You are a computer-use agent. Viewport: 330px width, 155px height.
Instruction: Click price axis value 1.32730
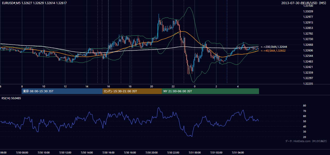pos(308,39)
